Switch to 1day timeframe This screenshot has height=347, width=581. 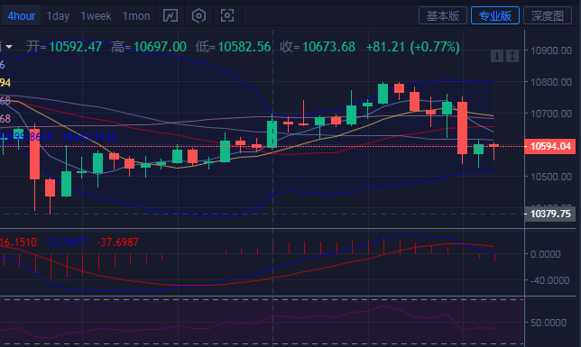tap(58, 16)
